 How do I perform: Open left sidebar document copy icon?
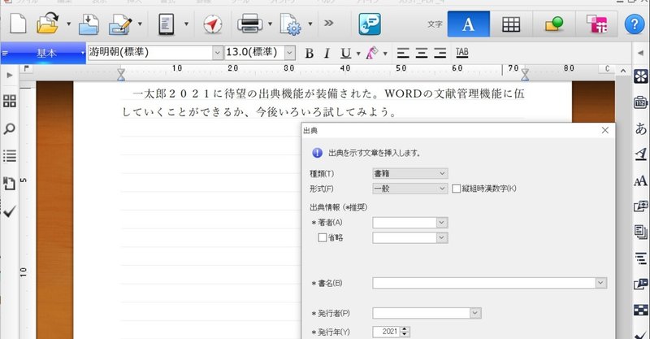pyautogui.click(x=9, y=183)
